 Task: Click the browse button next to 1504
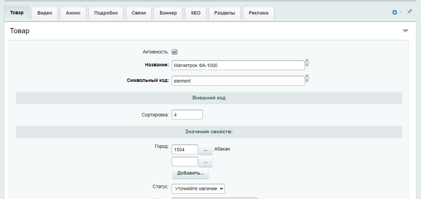(x=206, y=150)
